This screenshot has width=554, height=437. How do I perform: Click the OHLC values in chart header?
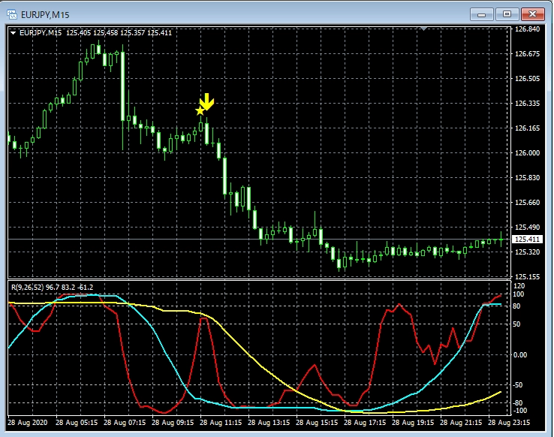119,32
